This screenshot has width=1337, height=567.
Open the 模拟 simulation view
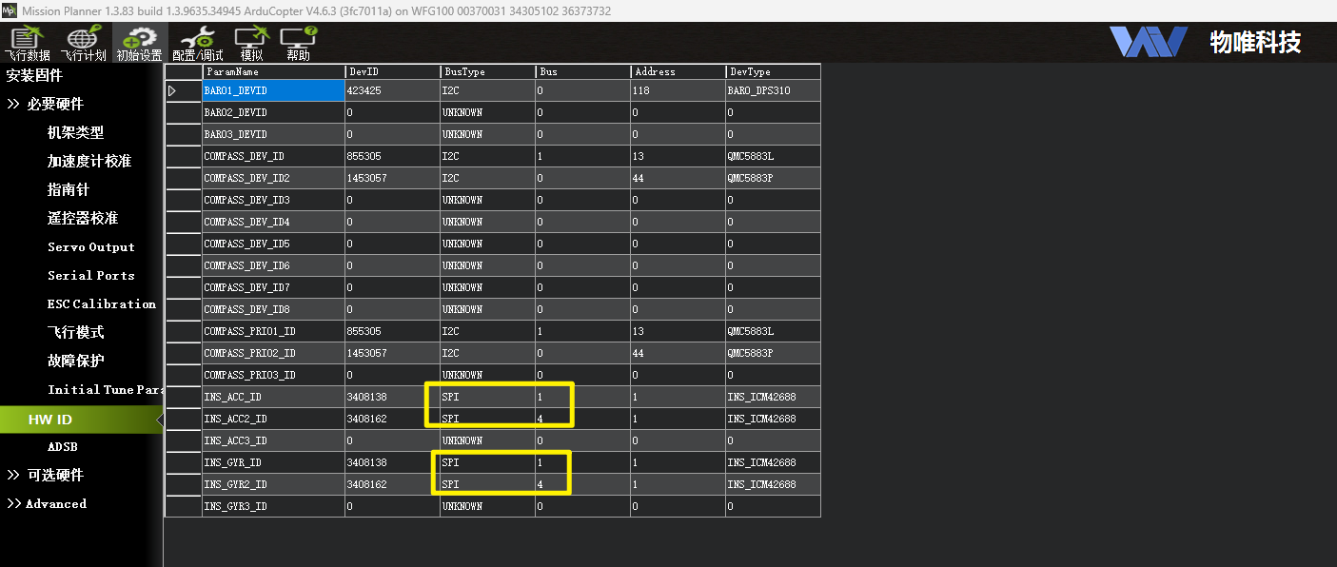pos(251,43)
